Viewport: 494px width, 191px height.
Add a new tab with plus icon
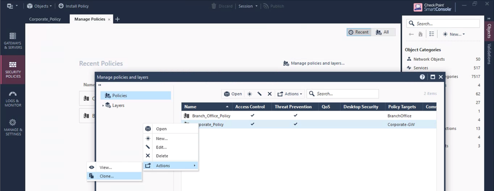coord(118,19)
